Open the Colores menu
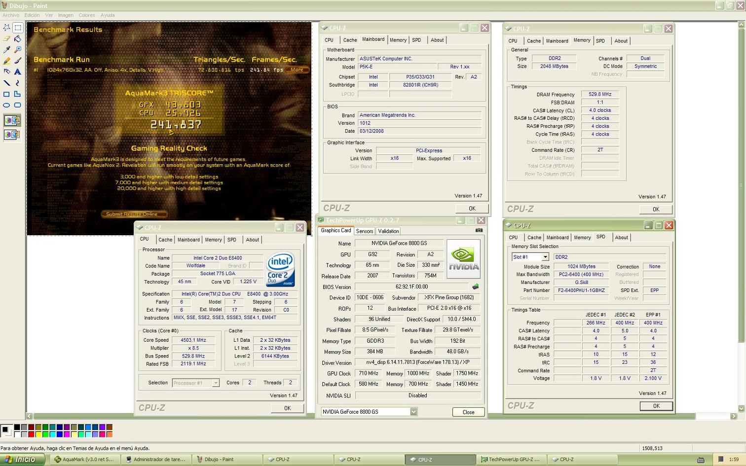 pos(87,15)
